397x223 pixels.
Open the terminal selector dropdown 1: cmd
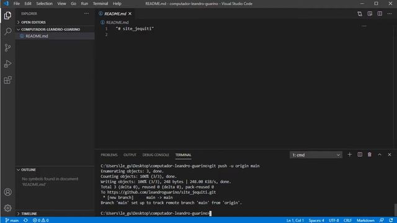pyautogui.click(x=316, y=155)
